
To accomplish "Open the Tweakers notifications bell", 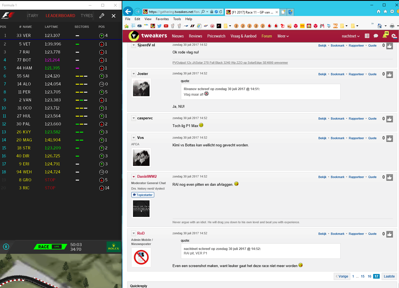I will [x=385, y=36].
